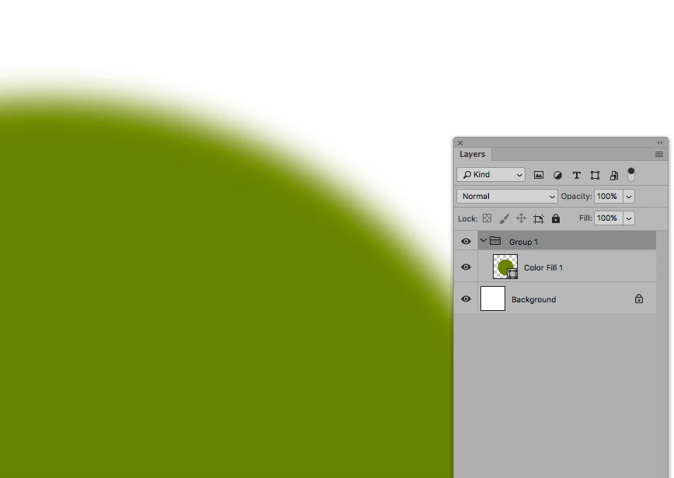Click the Background layer lock icon
The height and width of the screenshot is (478, 674).
click(639, 298)
